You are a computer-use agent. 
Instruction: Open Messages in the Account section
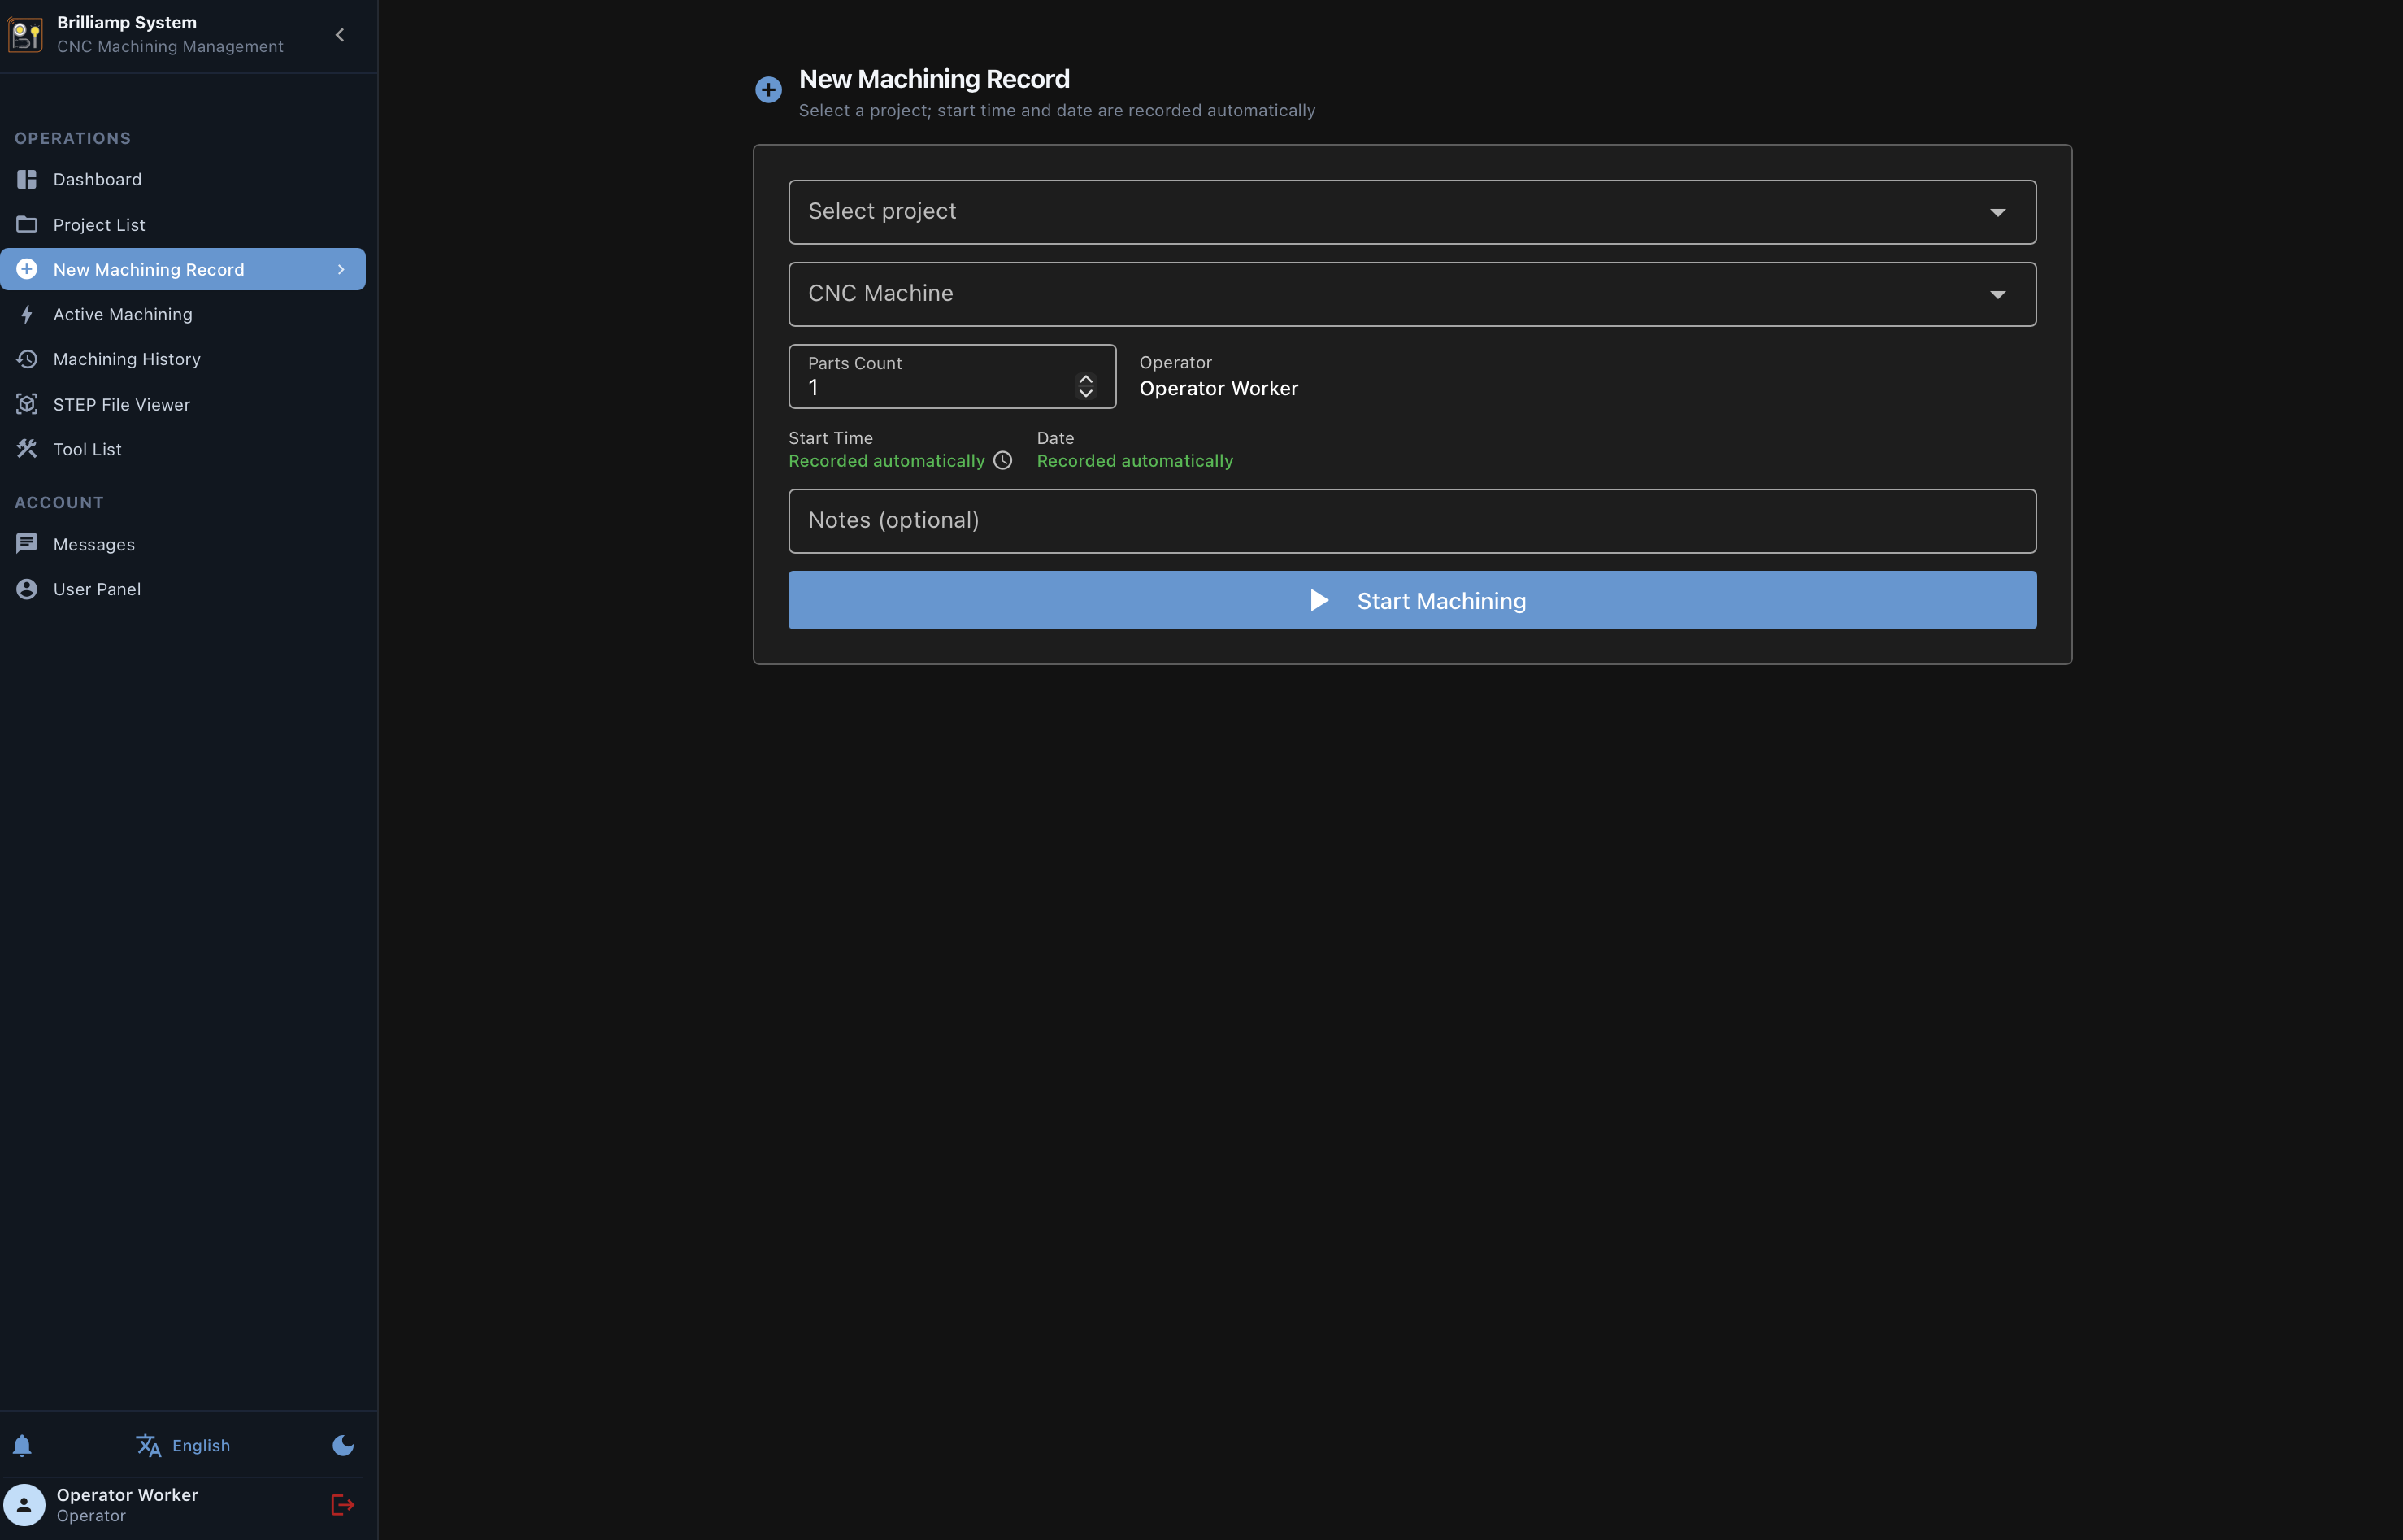click(x=183, y=544)
